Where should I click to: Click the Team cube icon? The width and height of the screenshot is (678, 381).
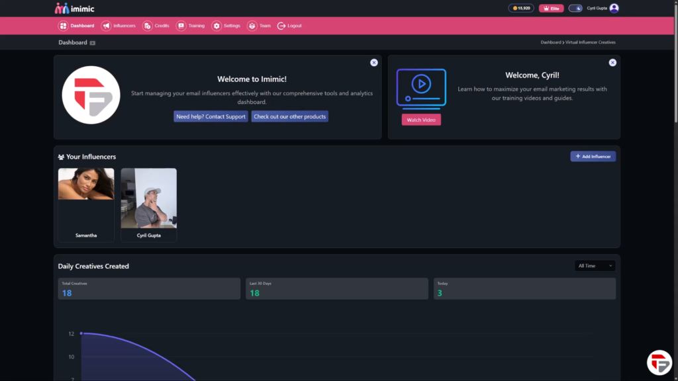click(x=252, y=26)
